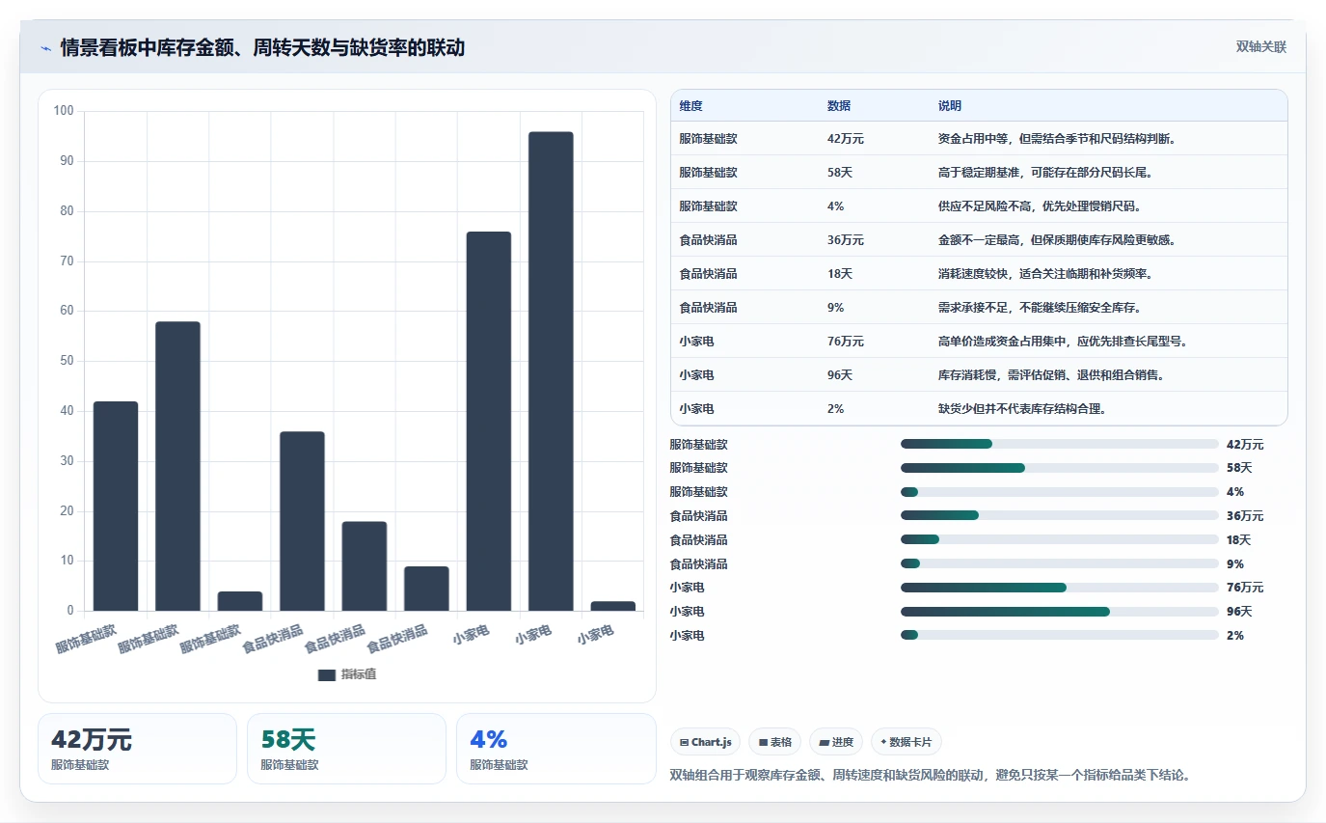Click the 双轴关联 badge in the header
1326x823 pixels.
point(1261,47)
